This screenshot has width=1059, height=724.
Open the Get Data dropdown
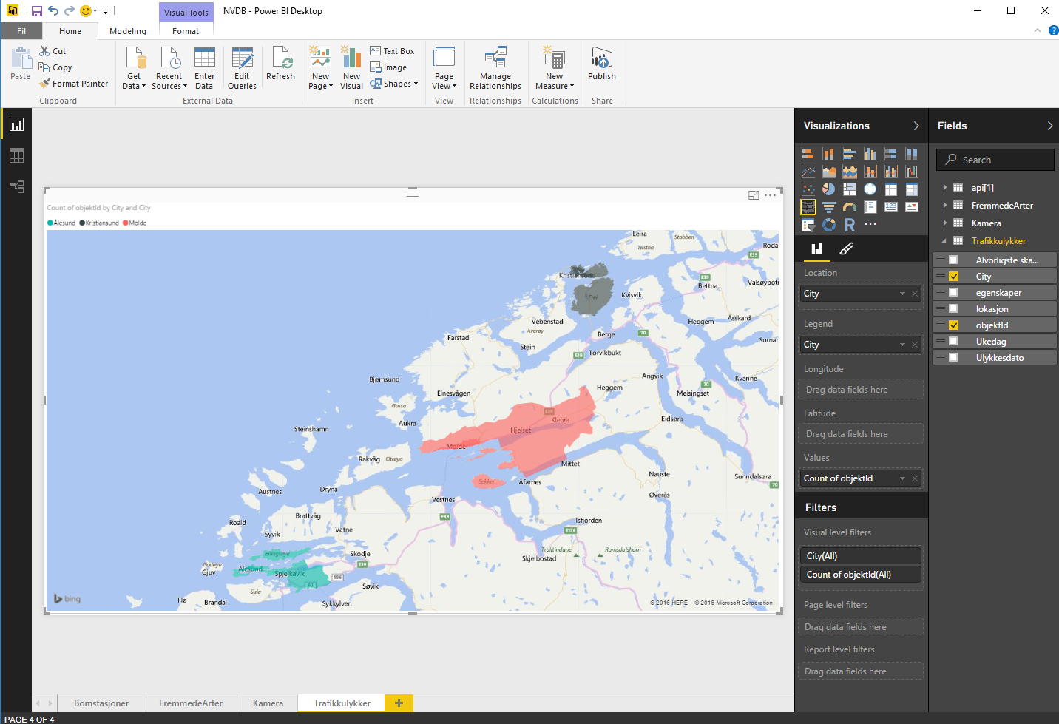click(x=134, y=67)
